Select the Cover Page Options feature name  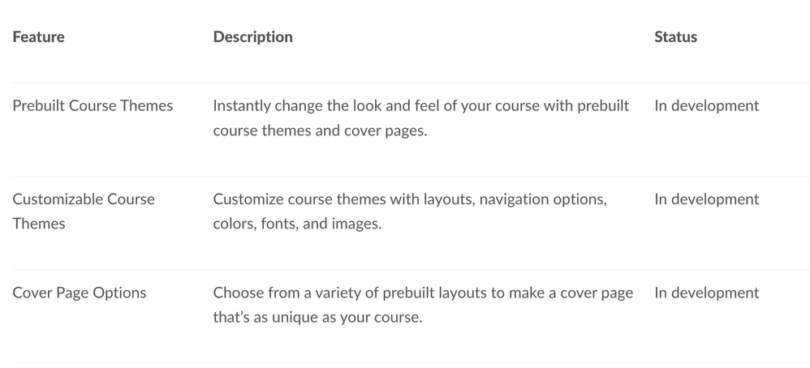[80, 293]
